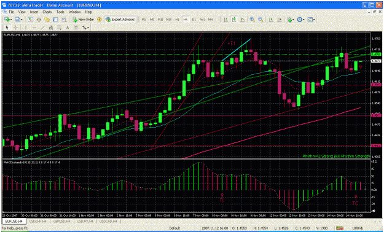Viewport: 384px width, 232px height.
Task: Select the Equidistant Channel tool
Action: tap(51, 28)
